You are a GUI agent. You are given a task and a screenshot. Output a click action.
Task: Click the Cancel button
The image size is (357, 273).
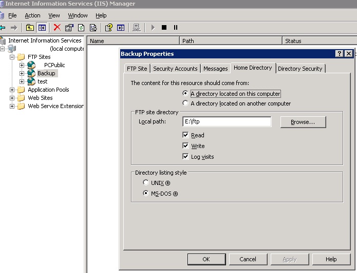pos(248,259)
